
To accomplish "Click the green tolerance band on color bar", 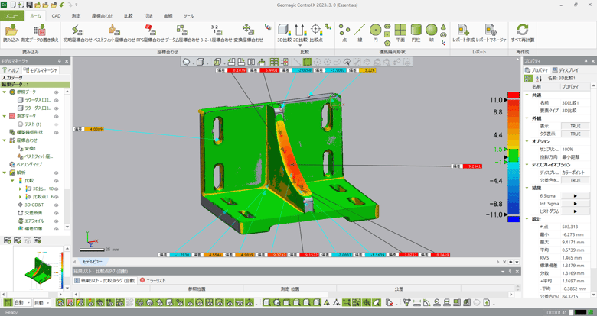I will point(514,156).
